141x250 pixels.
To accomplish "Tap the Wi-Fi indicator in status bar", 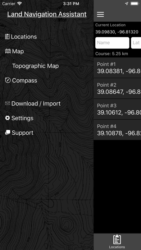I will point(20,4).
